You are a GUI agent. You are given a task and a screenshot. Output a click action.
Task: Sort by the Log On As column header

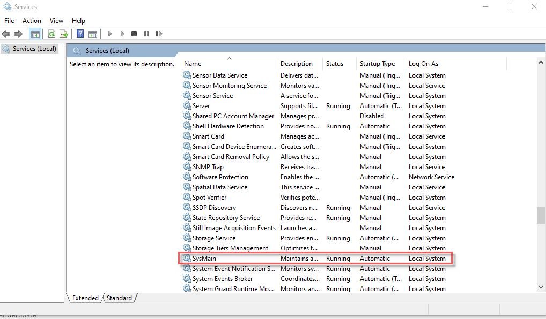tap(455, 64)
